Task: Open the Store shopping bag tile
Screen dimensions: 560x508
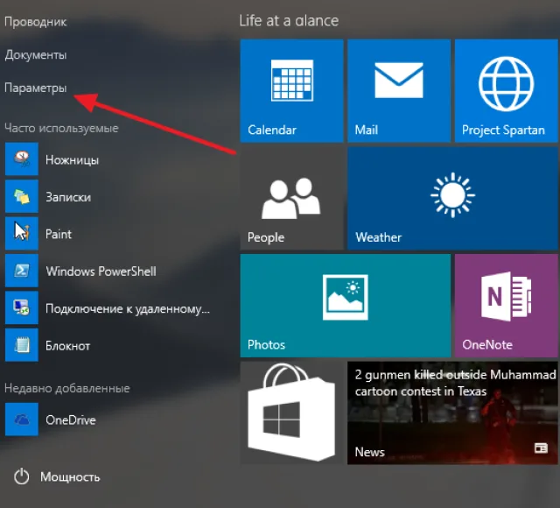Action: pyautogui.click(x=291, y=413)
